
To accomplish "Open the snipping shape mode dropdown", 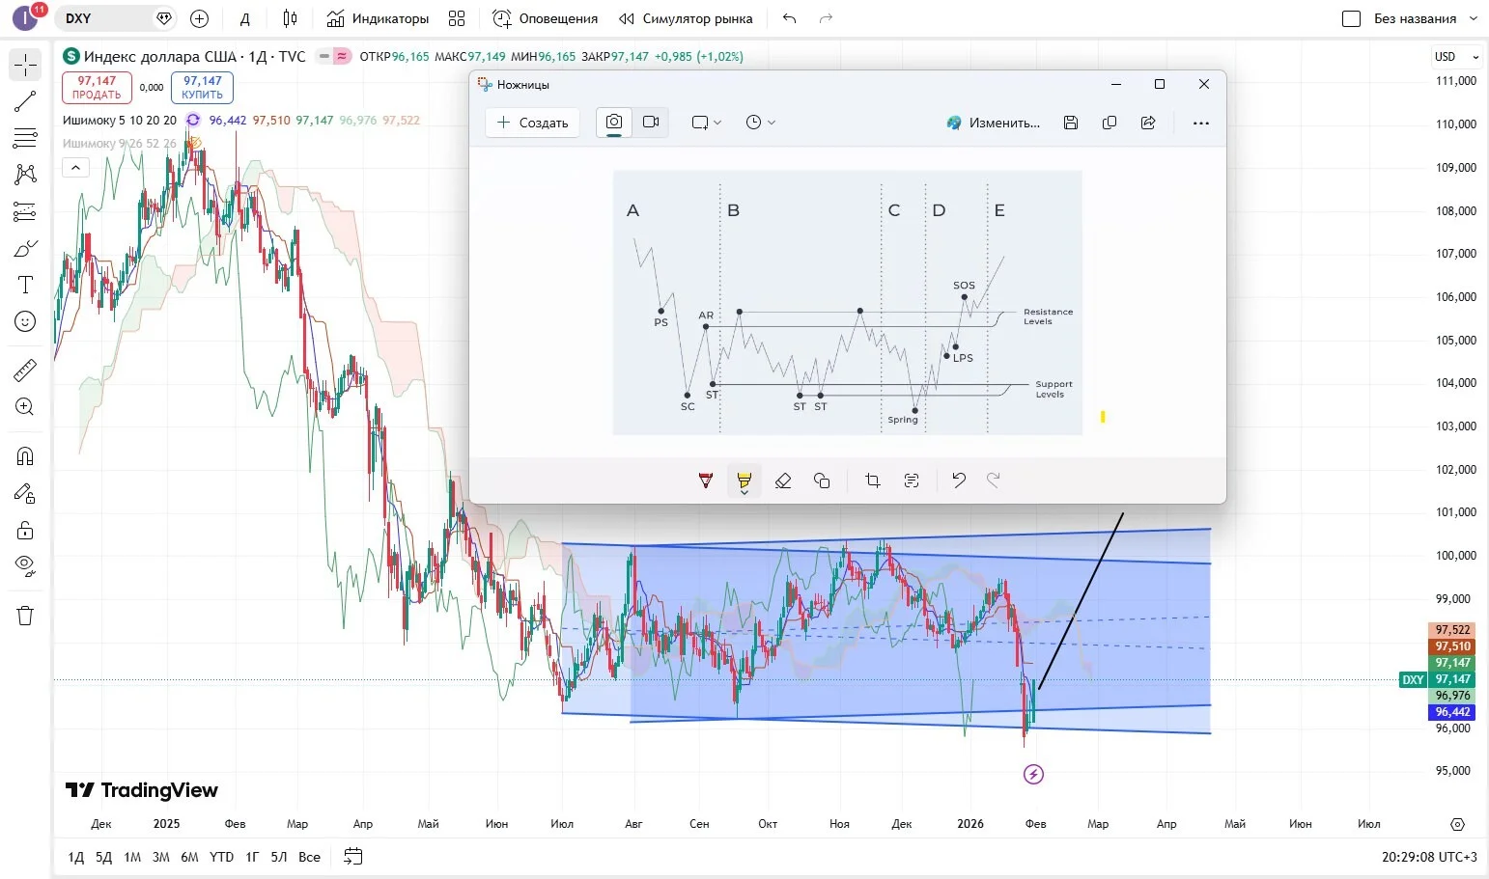I will 707,123.
